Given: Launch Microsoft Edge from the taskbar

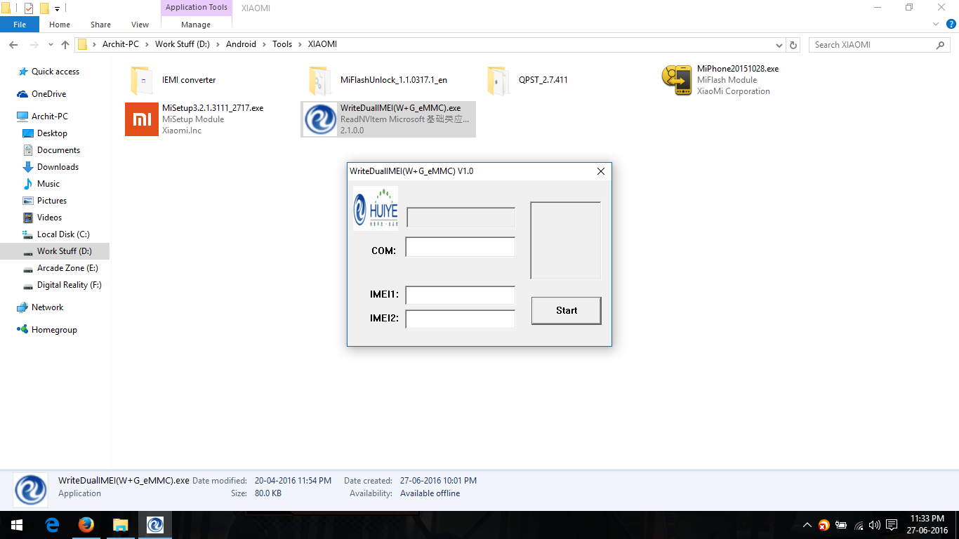Looking at the screenshot, I should 52,525.
